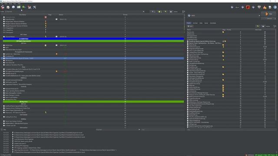Image resolution: width=278 pixels, height=156 pixels.
Task: Click create backup icon above plugin list
Action: (x=263, y=26)
